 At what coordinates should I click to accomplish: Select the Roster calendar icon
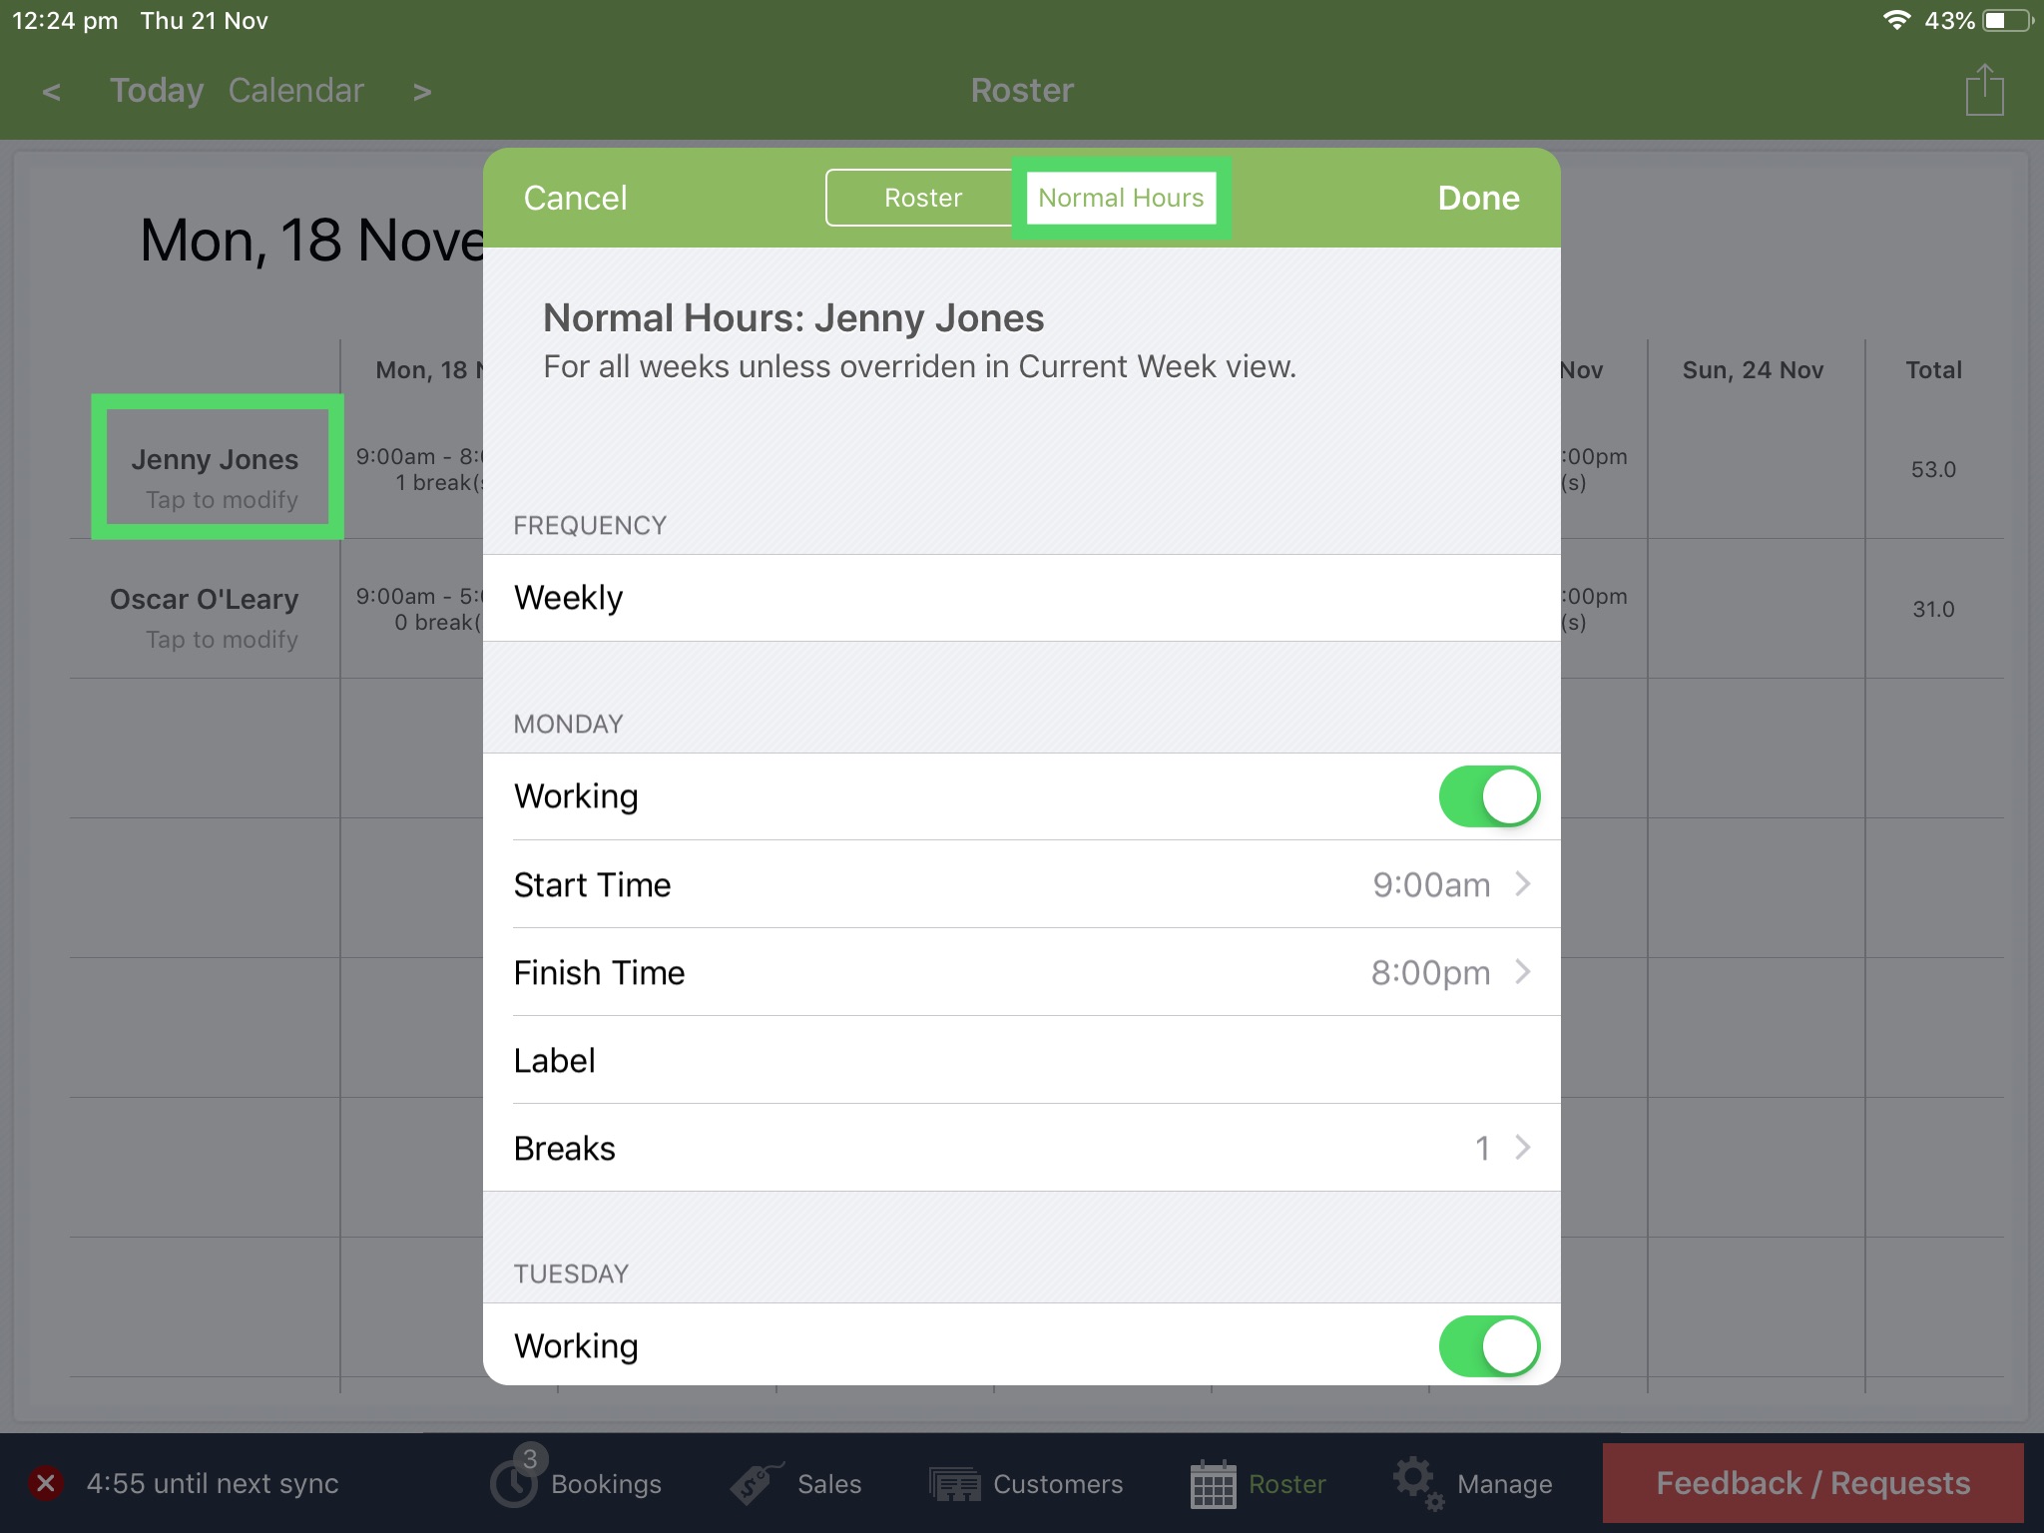click(1214, 1483)
